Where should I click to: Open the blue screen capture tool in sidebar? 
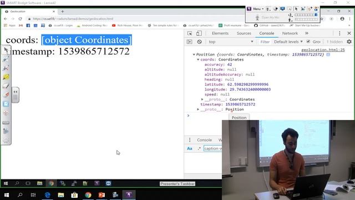pyautogui.click(x=6, y=104)
